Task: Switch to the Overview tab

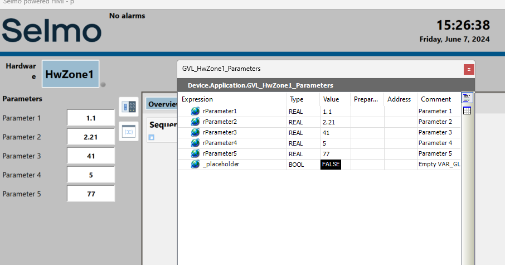Action: (162, 104)
